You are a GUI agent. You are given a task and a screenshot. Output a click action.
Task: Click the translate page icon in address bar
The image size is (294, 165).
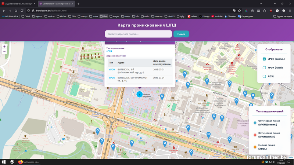[234, 11]
